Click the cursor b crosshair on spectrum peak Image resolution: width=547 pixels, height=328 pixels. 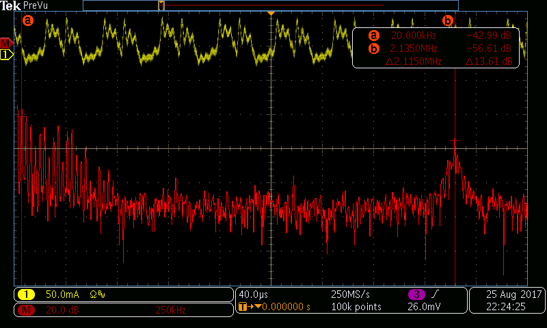click(x=455, y=141)
